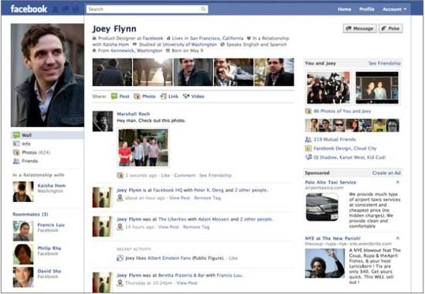
Task: Open San Francisco, California link
Action: (216, 38)
